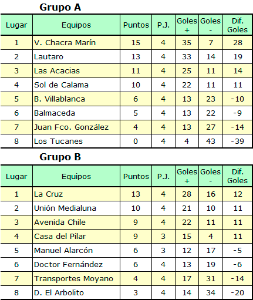The width and height of the screenshot is (253, 300).
Task: Select the Lautaro team cell
Action: (76, 56)
